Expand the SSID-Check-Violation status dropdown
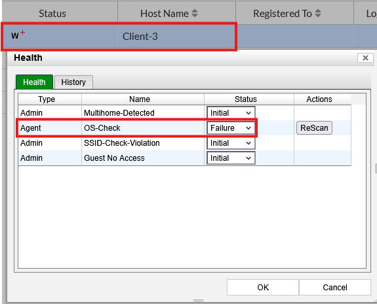The image size is (377, 304). [231, 143]
